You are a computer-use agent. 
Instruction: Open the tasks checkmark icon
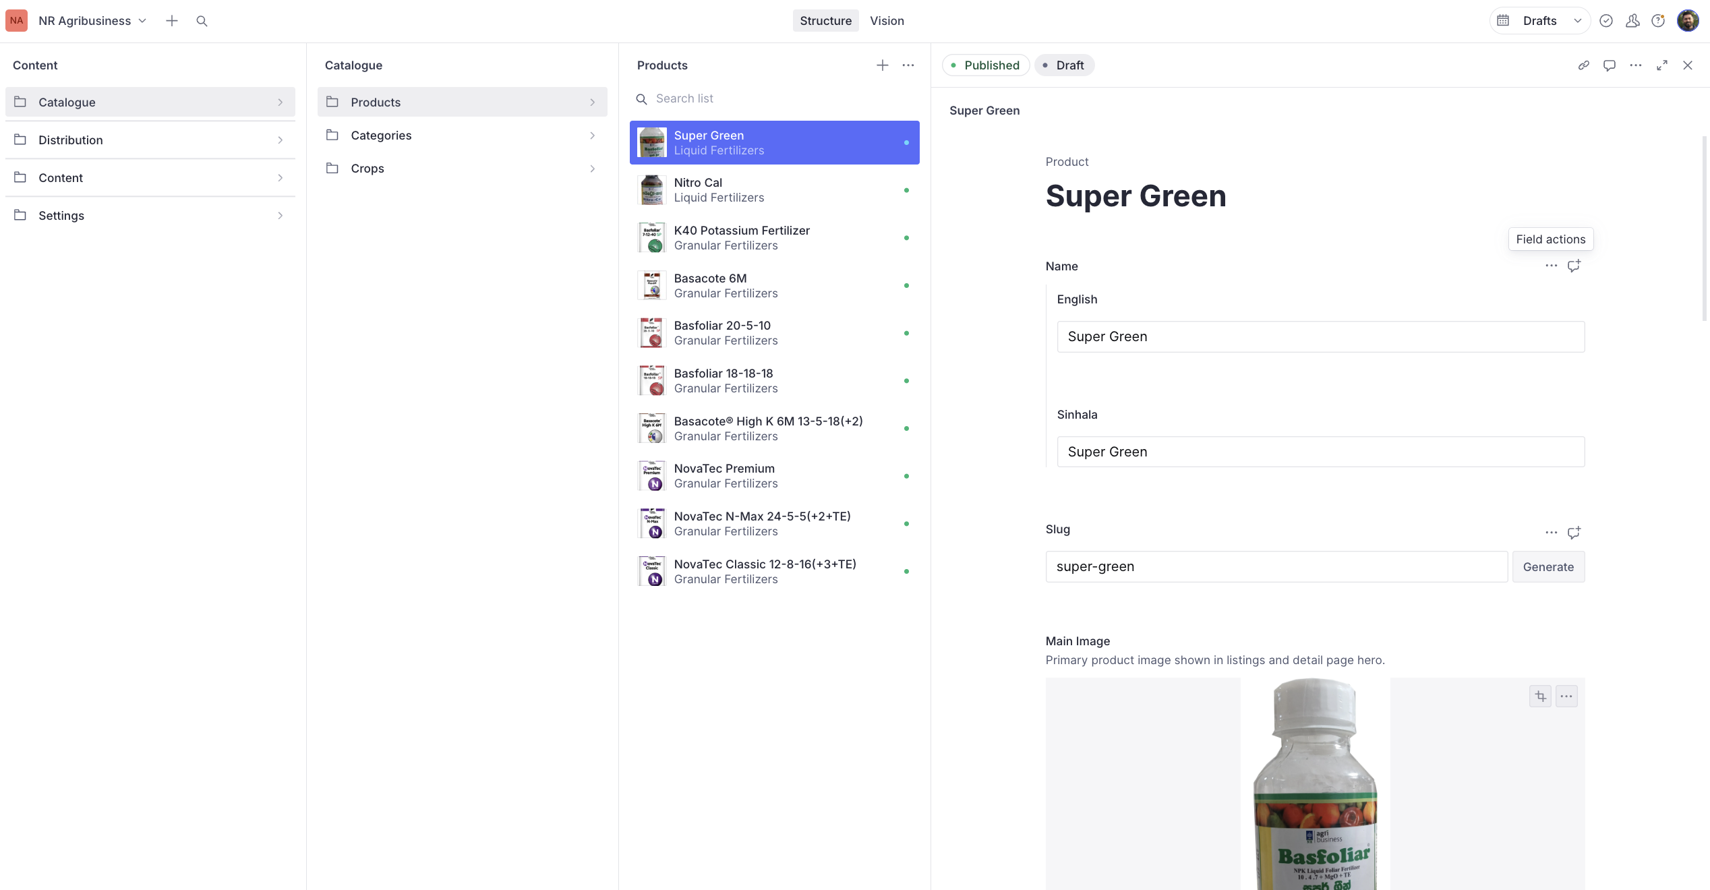(x=1606, y=21)
